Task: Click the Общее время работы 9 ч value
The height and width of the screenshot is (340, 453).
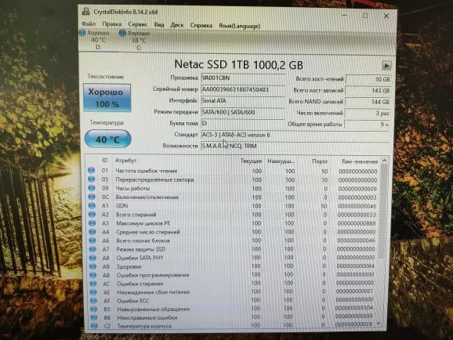Action: 367,125
